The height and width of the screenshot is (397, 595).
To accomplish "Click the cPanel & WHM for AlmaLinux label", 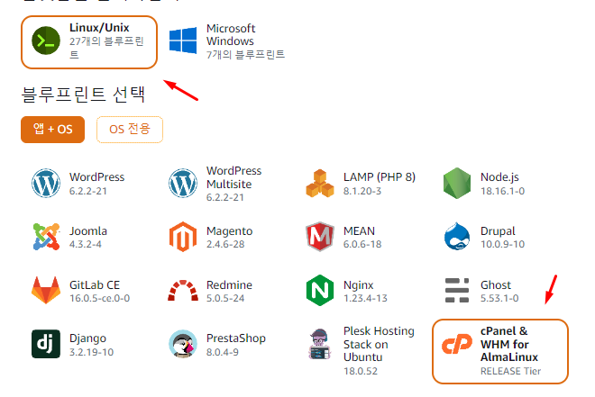I will [509, 344].
